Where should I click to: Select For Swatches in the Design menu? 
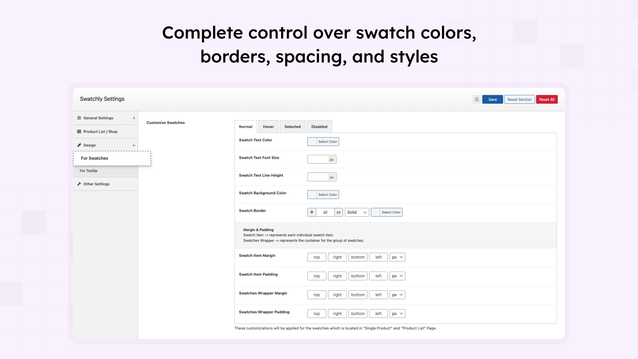coord(94,158)
